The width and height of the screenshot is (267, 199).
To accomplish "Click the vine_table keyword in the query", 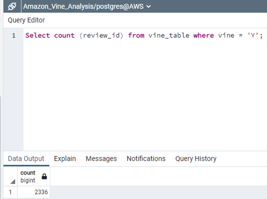I will (169, 35).
